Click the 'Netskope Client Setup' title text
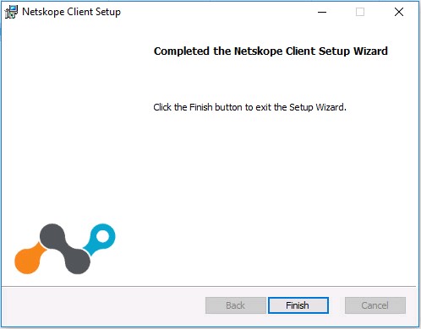This screenshot has height=329, width=421. pos(71,12)
